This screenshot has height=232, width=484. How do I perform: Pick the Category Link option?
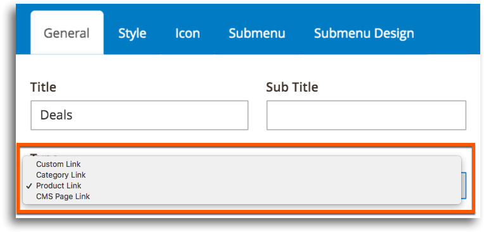click(x=61, y=175)
